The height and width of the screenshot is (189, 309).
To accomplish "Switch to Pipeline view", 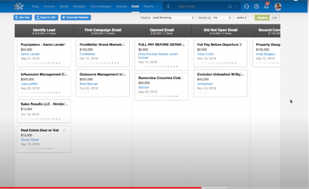I will point(262,18).
